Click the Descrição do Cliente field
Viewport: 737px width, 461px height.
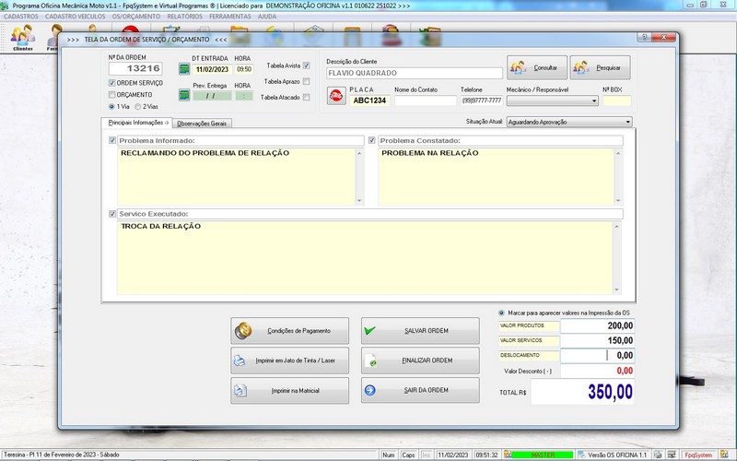[415, 73]
